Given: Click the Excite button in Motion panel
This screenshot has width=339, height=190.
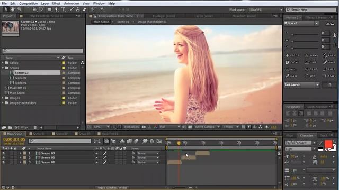Looking at the screenshot, I should click(x=292, y=55).
